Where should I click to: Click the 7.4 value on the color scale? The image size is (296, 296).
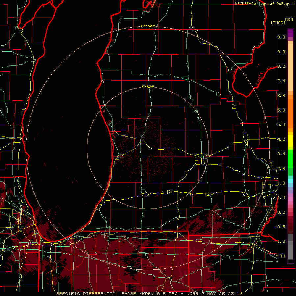(281, 81)
